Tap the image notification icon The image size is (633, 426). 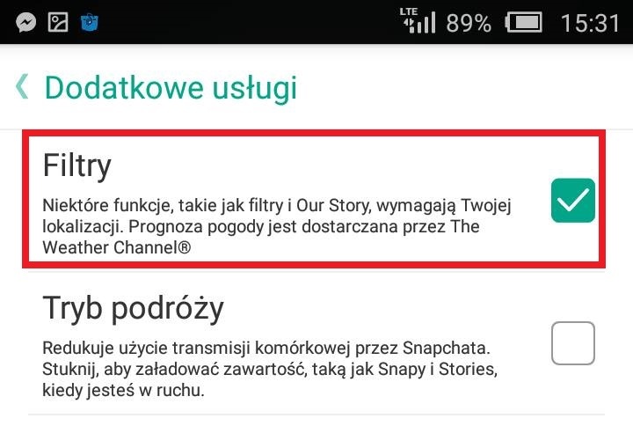(58, 22)
